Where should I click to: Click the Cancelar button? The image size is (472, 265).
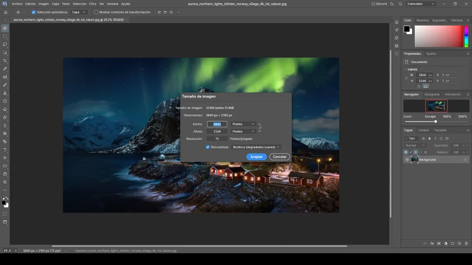tap(280, 157)
